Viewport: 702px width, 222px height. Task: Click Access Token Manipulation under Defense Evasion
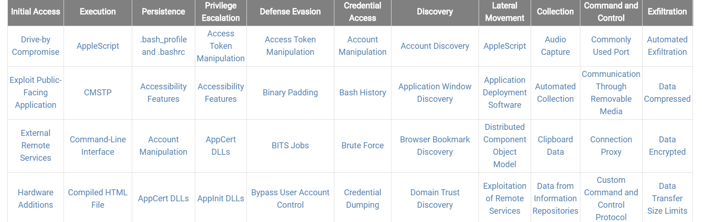click(290, 46)
